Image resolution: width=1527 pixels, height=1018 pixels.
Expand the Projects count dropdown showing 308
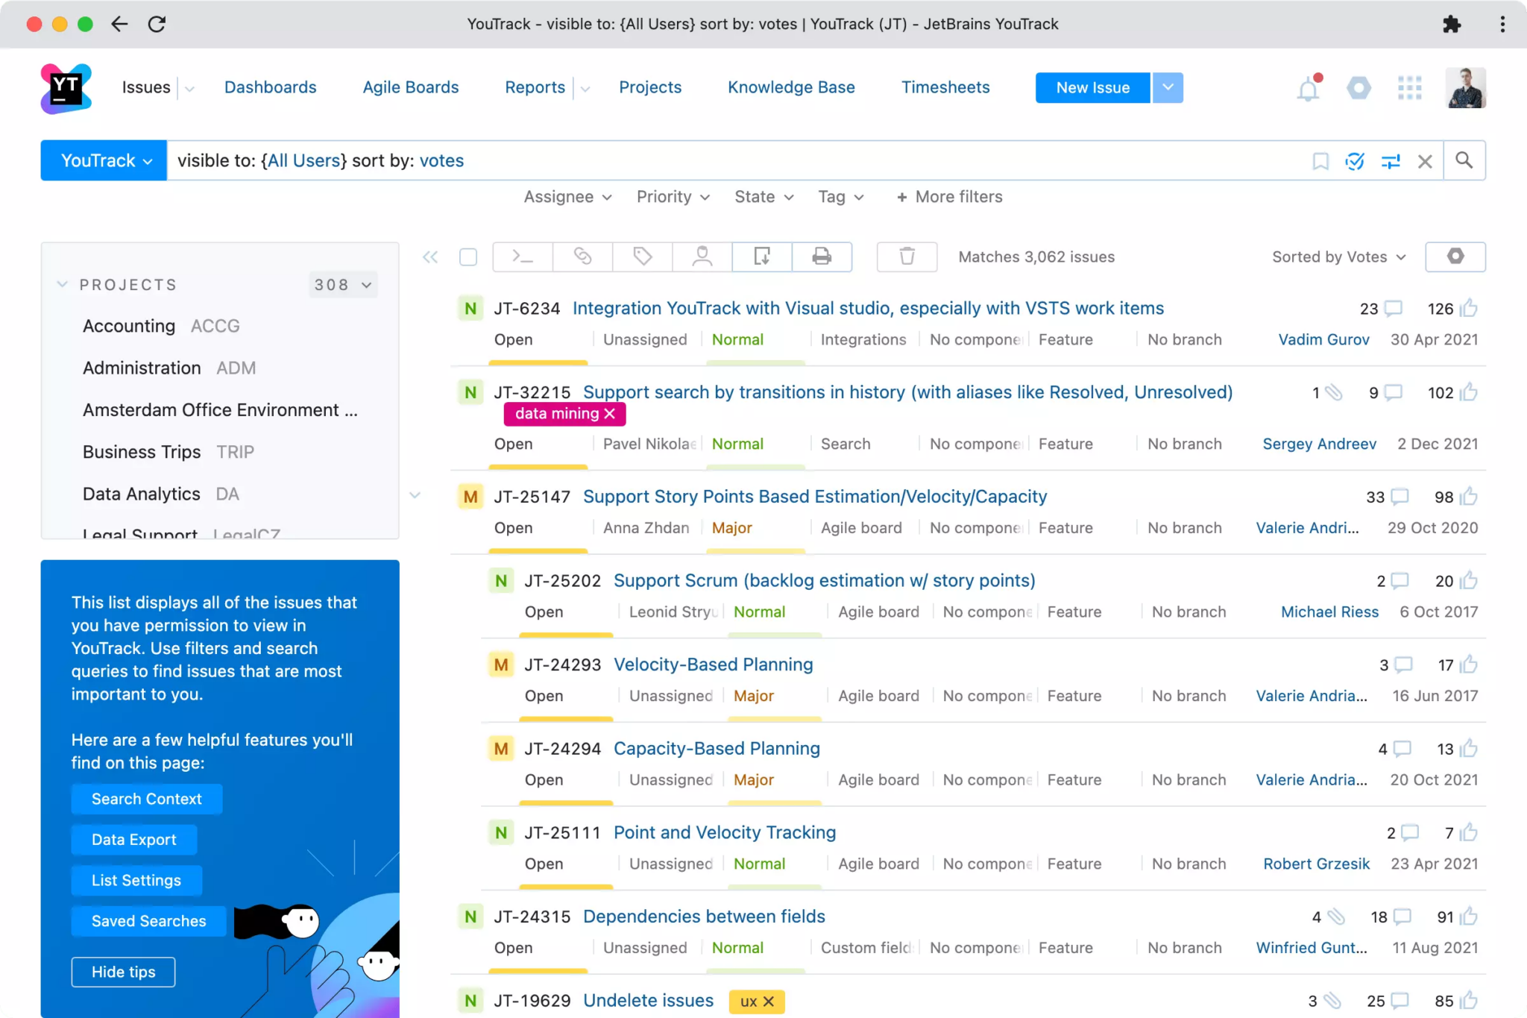pyautogui.click(x=342, y=284)
